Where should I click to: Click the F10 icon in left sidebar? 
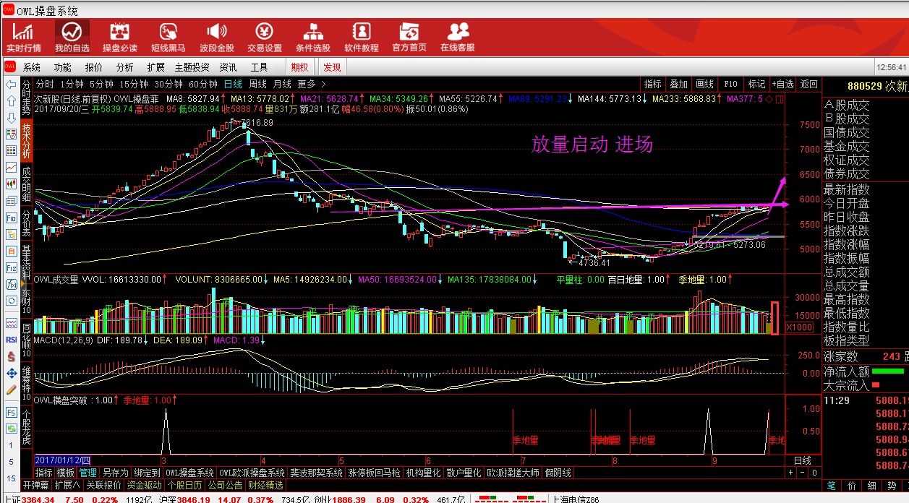point(11,218)
